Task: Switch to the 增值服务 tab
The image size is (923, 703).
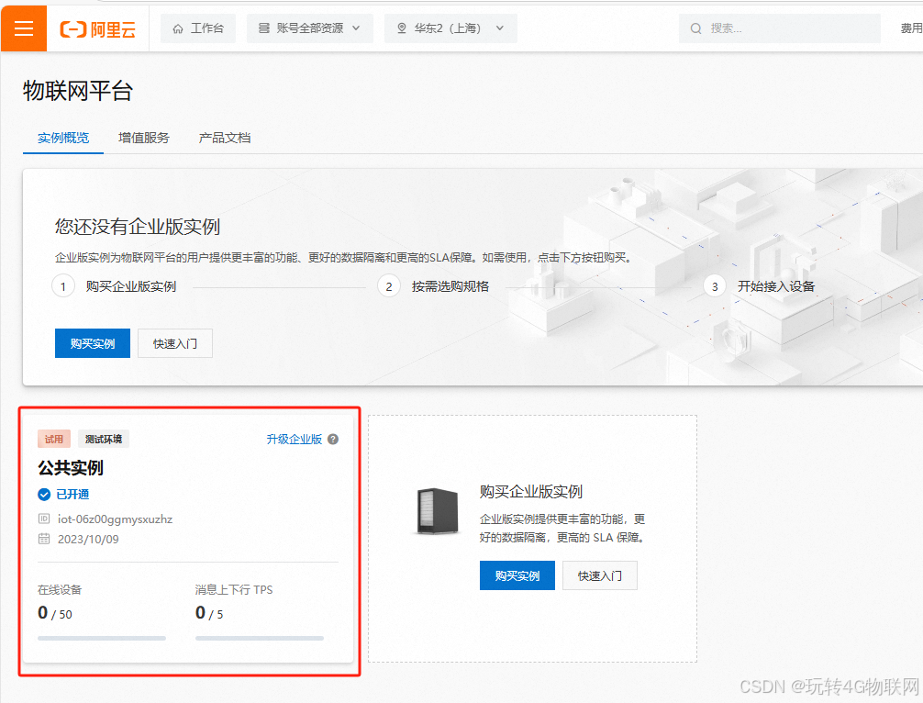Action: coord(144,138)
